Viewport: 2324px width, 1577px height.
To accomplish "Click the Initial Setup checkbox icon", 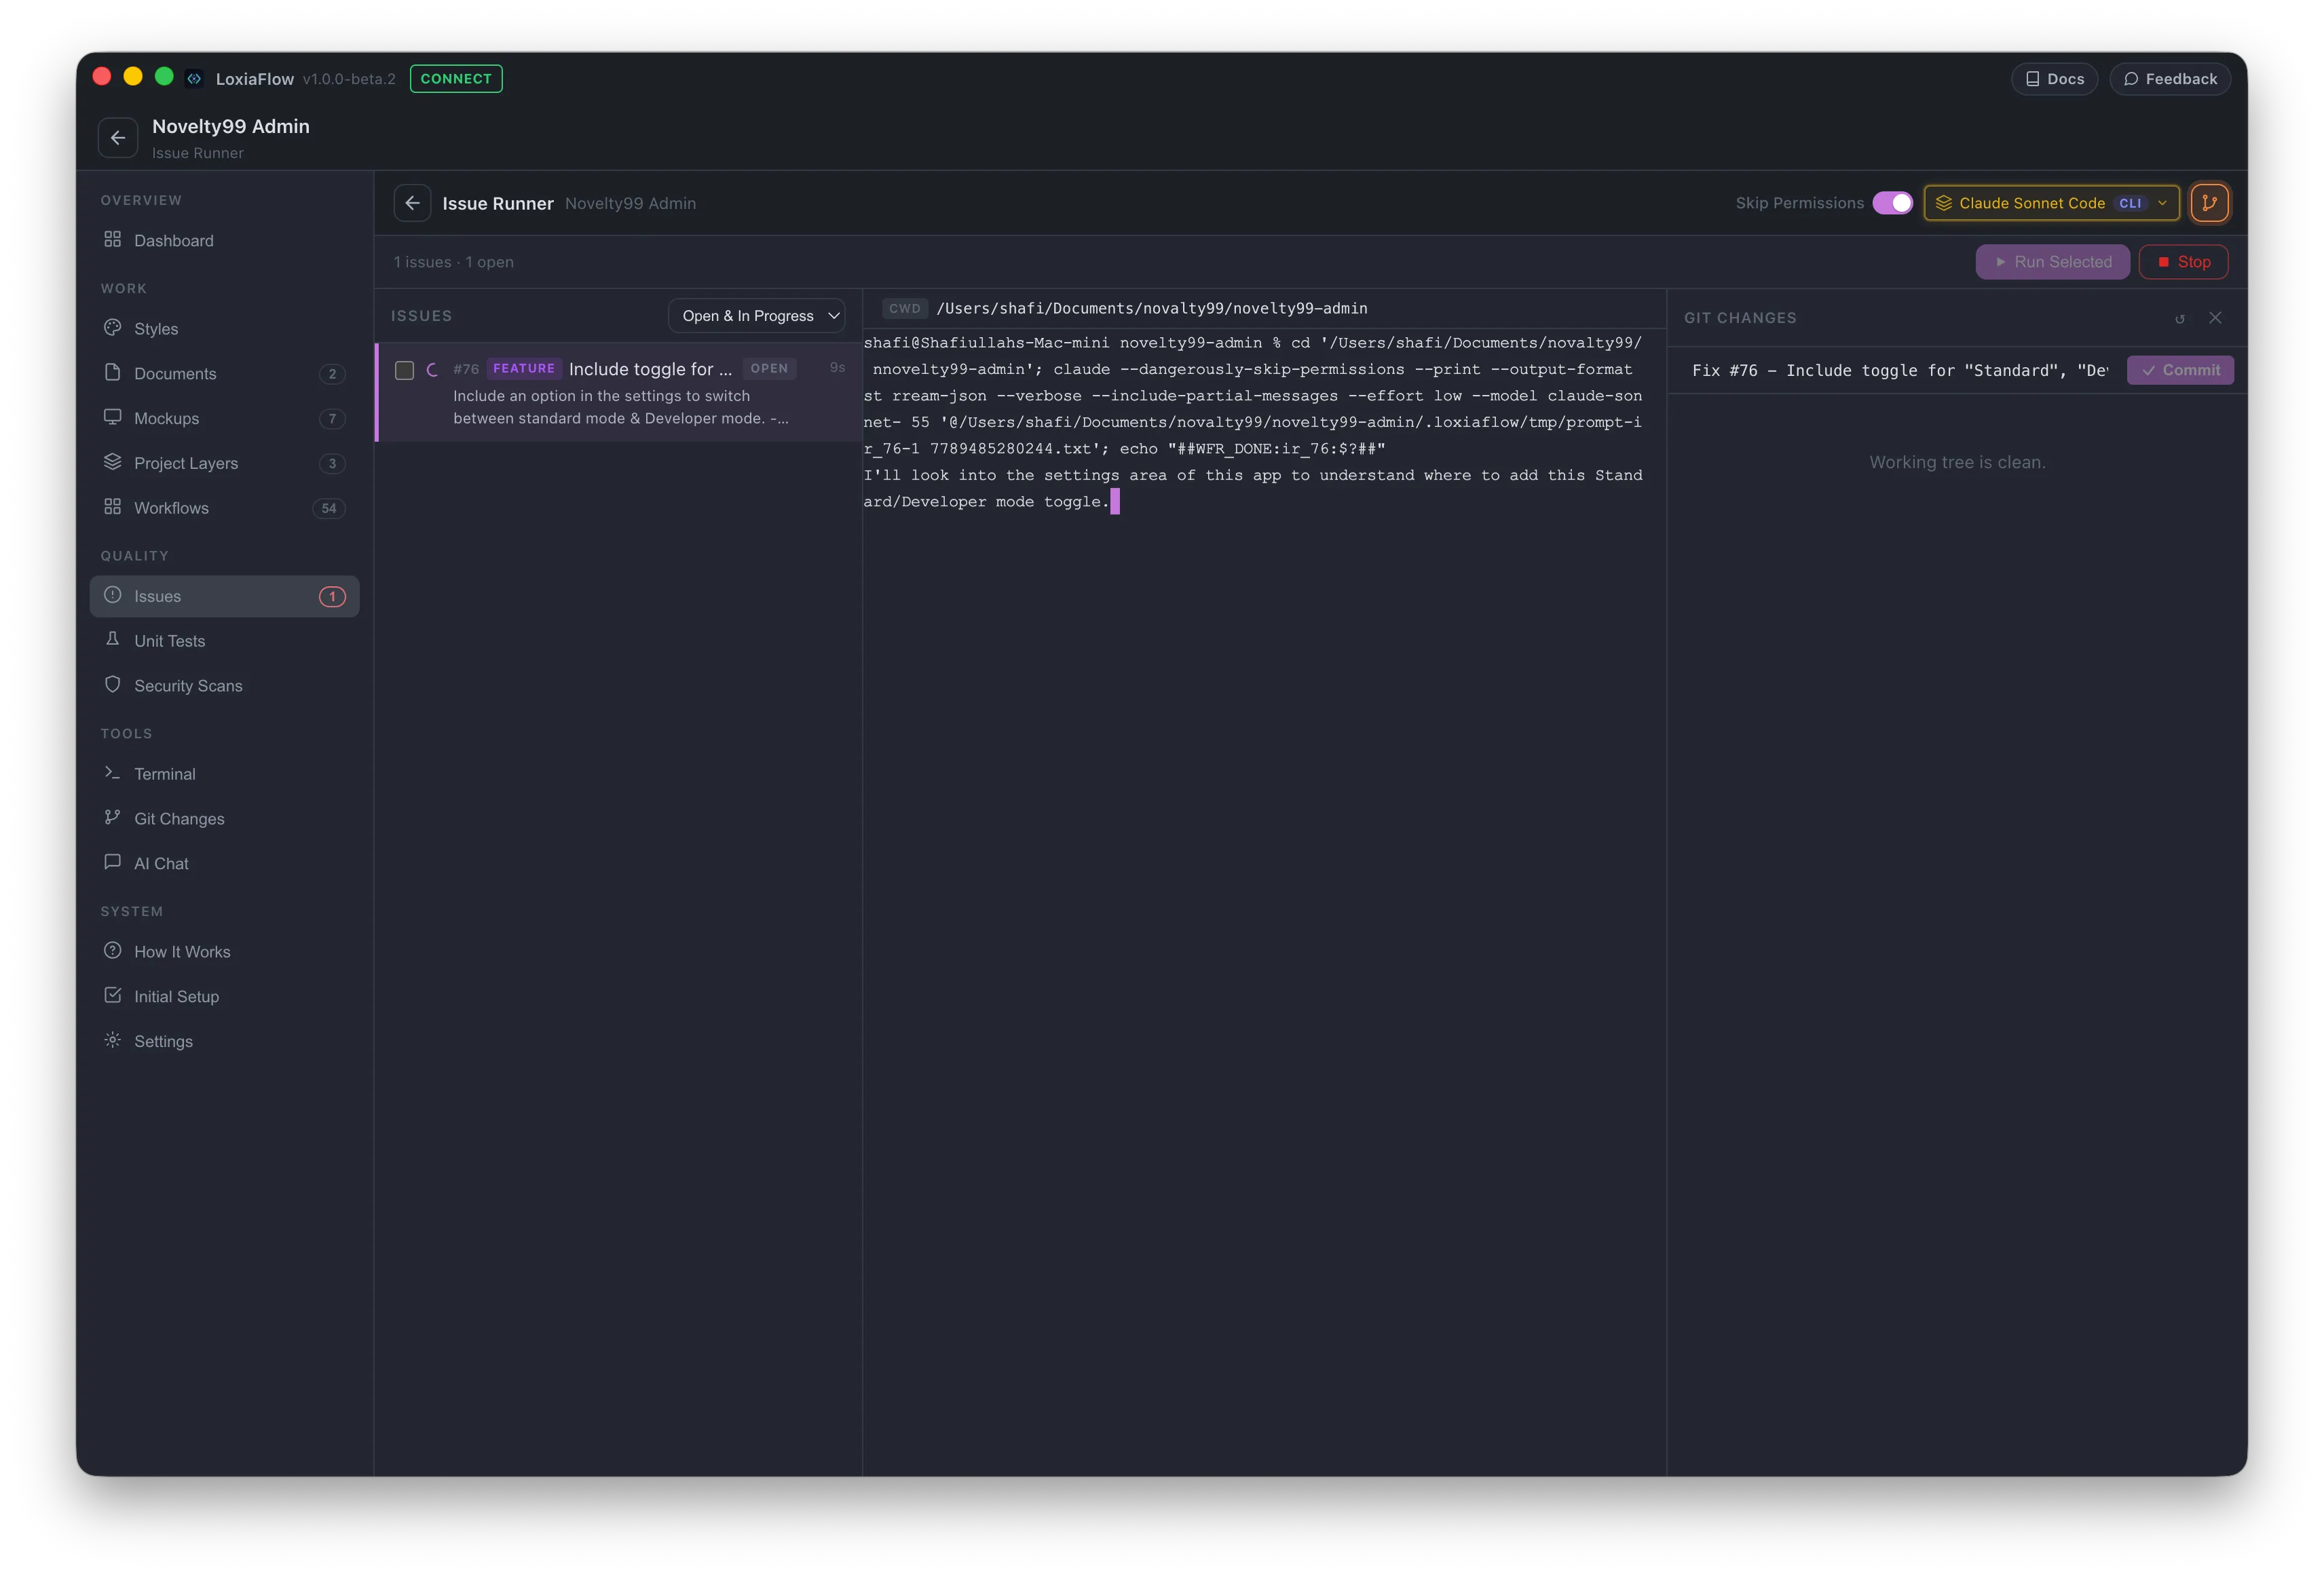I will coord(112,995).
